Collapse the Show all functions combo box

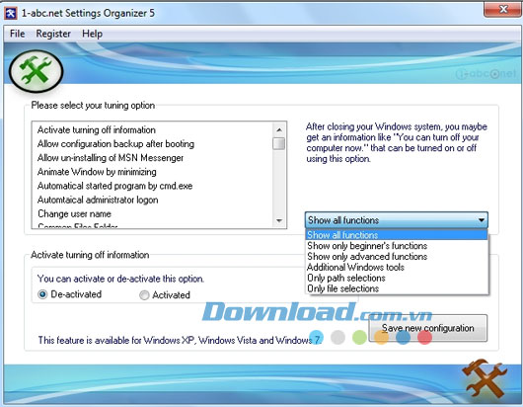(397, 220)
